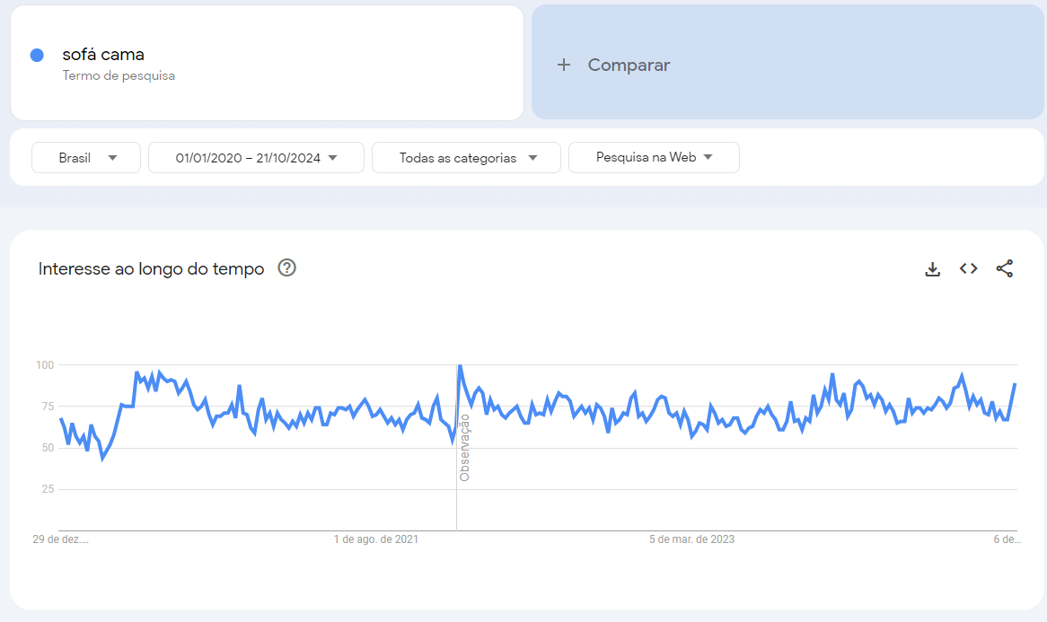The image size is (1047, 622).
Task: Expand the Todas as categorias dropdown
Action: [x=466, y=157]
